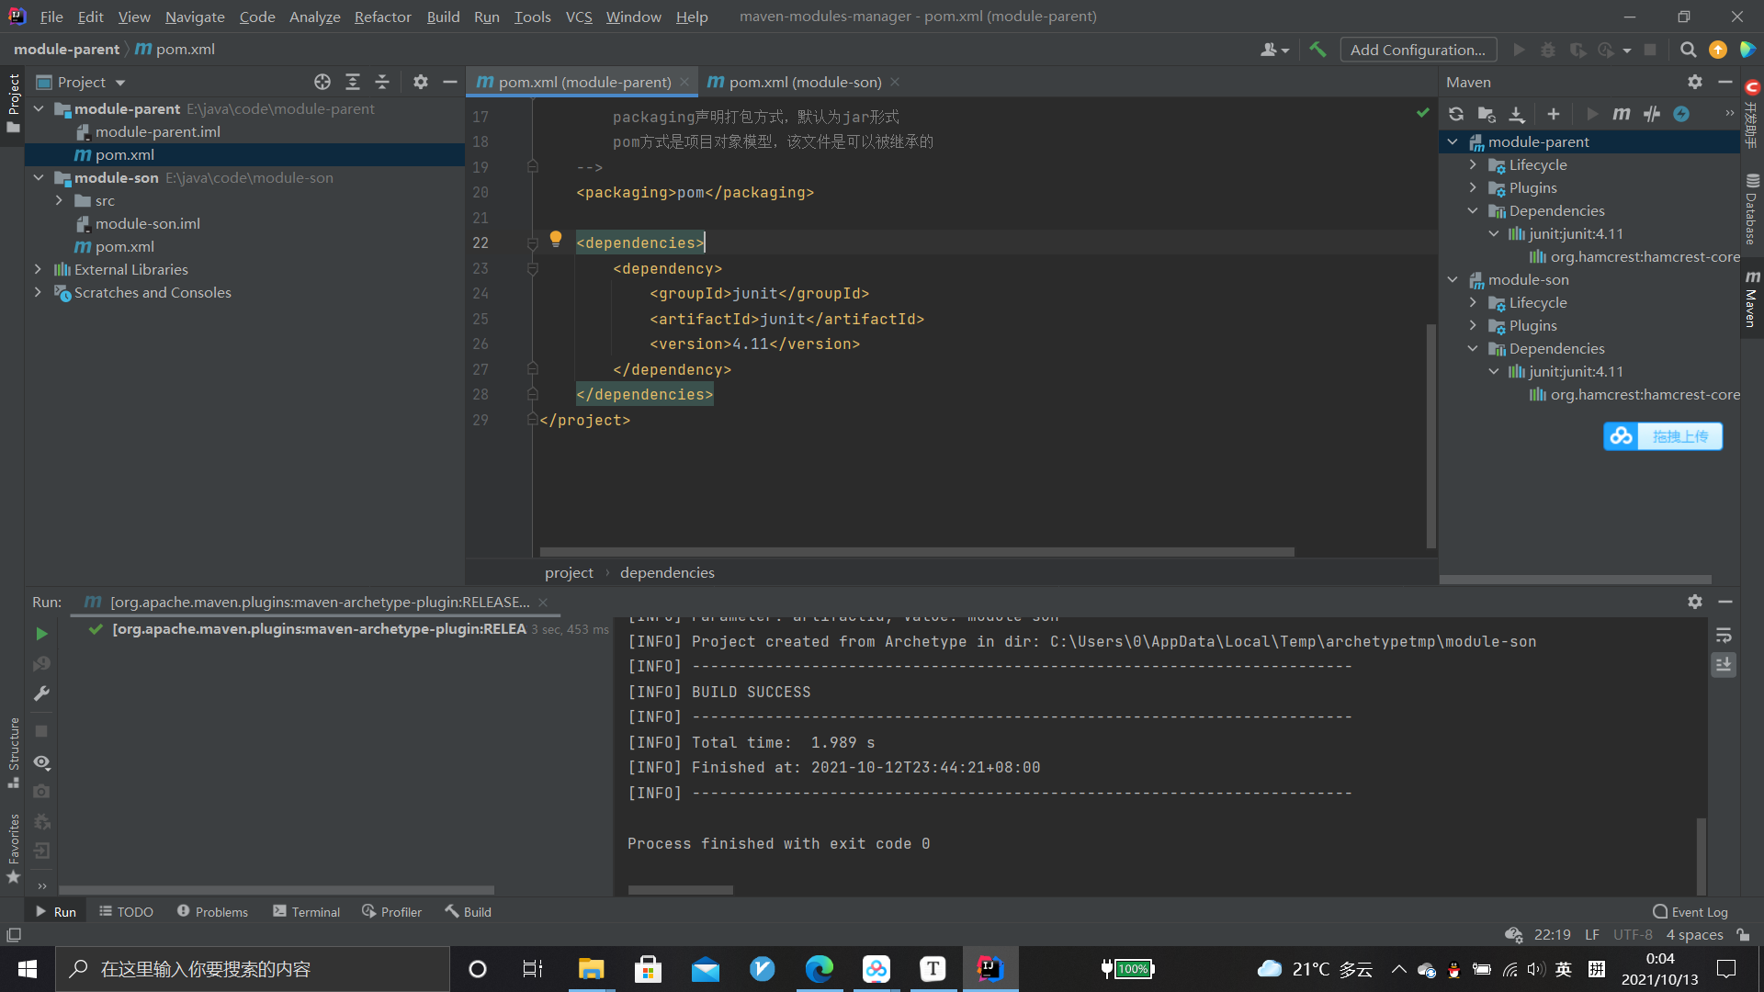Open the Refactor menu
Viewport: 1764px width, 992px height.
click(382, 17)
